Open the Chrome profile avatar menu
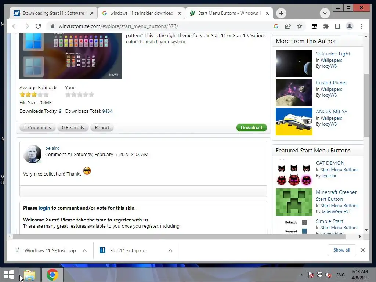This screenshot has width=376, height=282. [350, 26]
